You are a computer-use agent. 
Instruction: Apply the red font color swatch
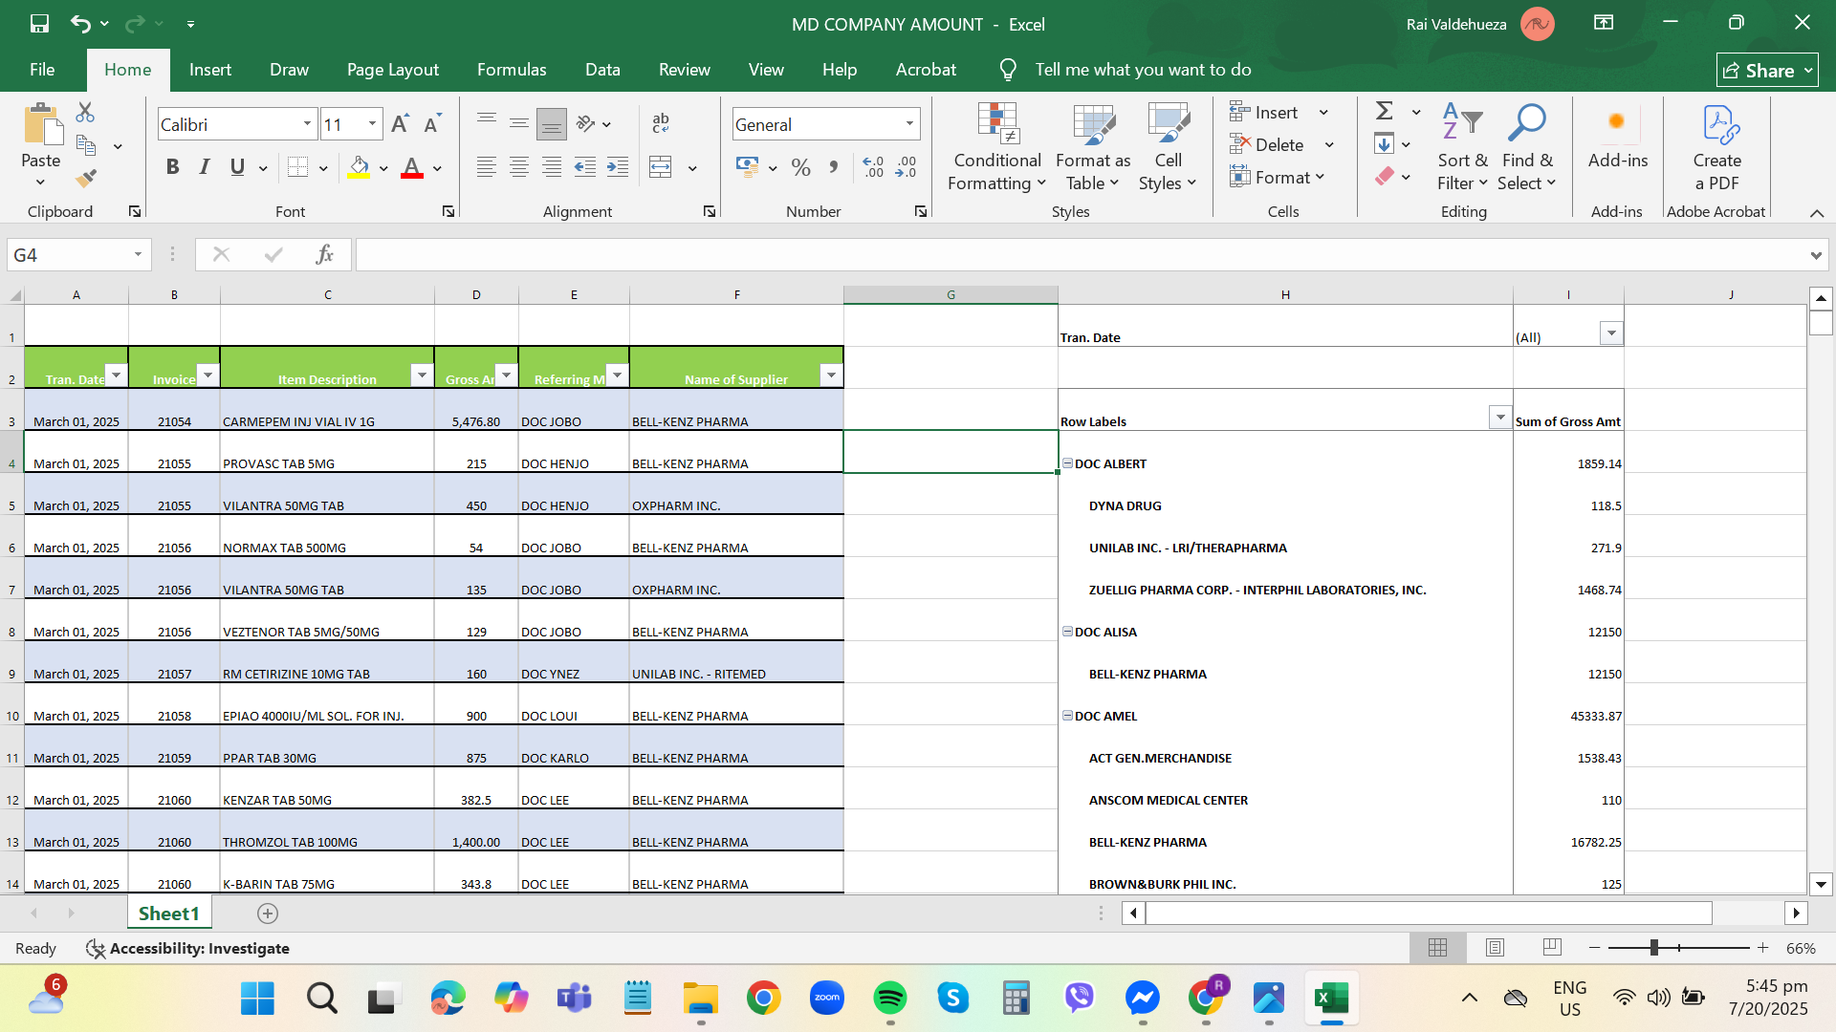(412, 168)
